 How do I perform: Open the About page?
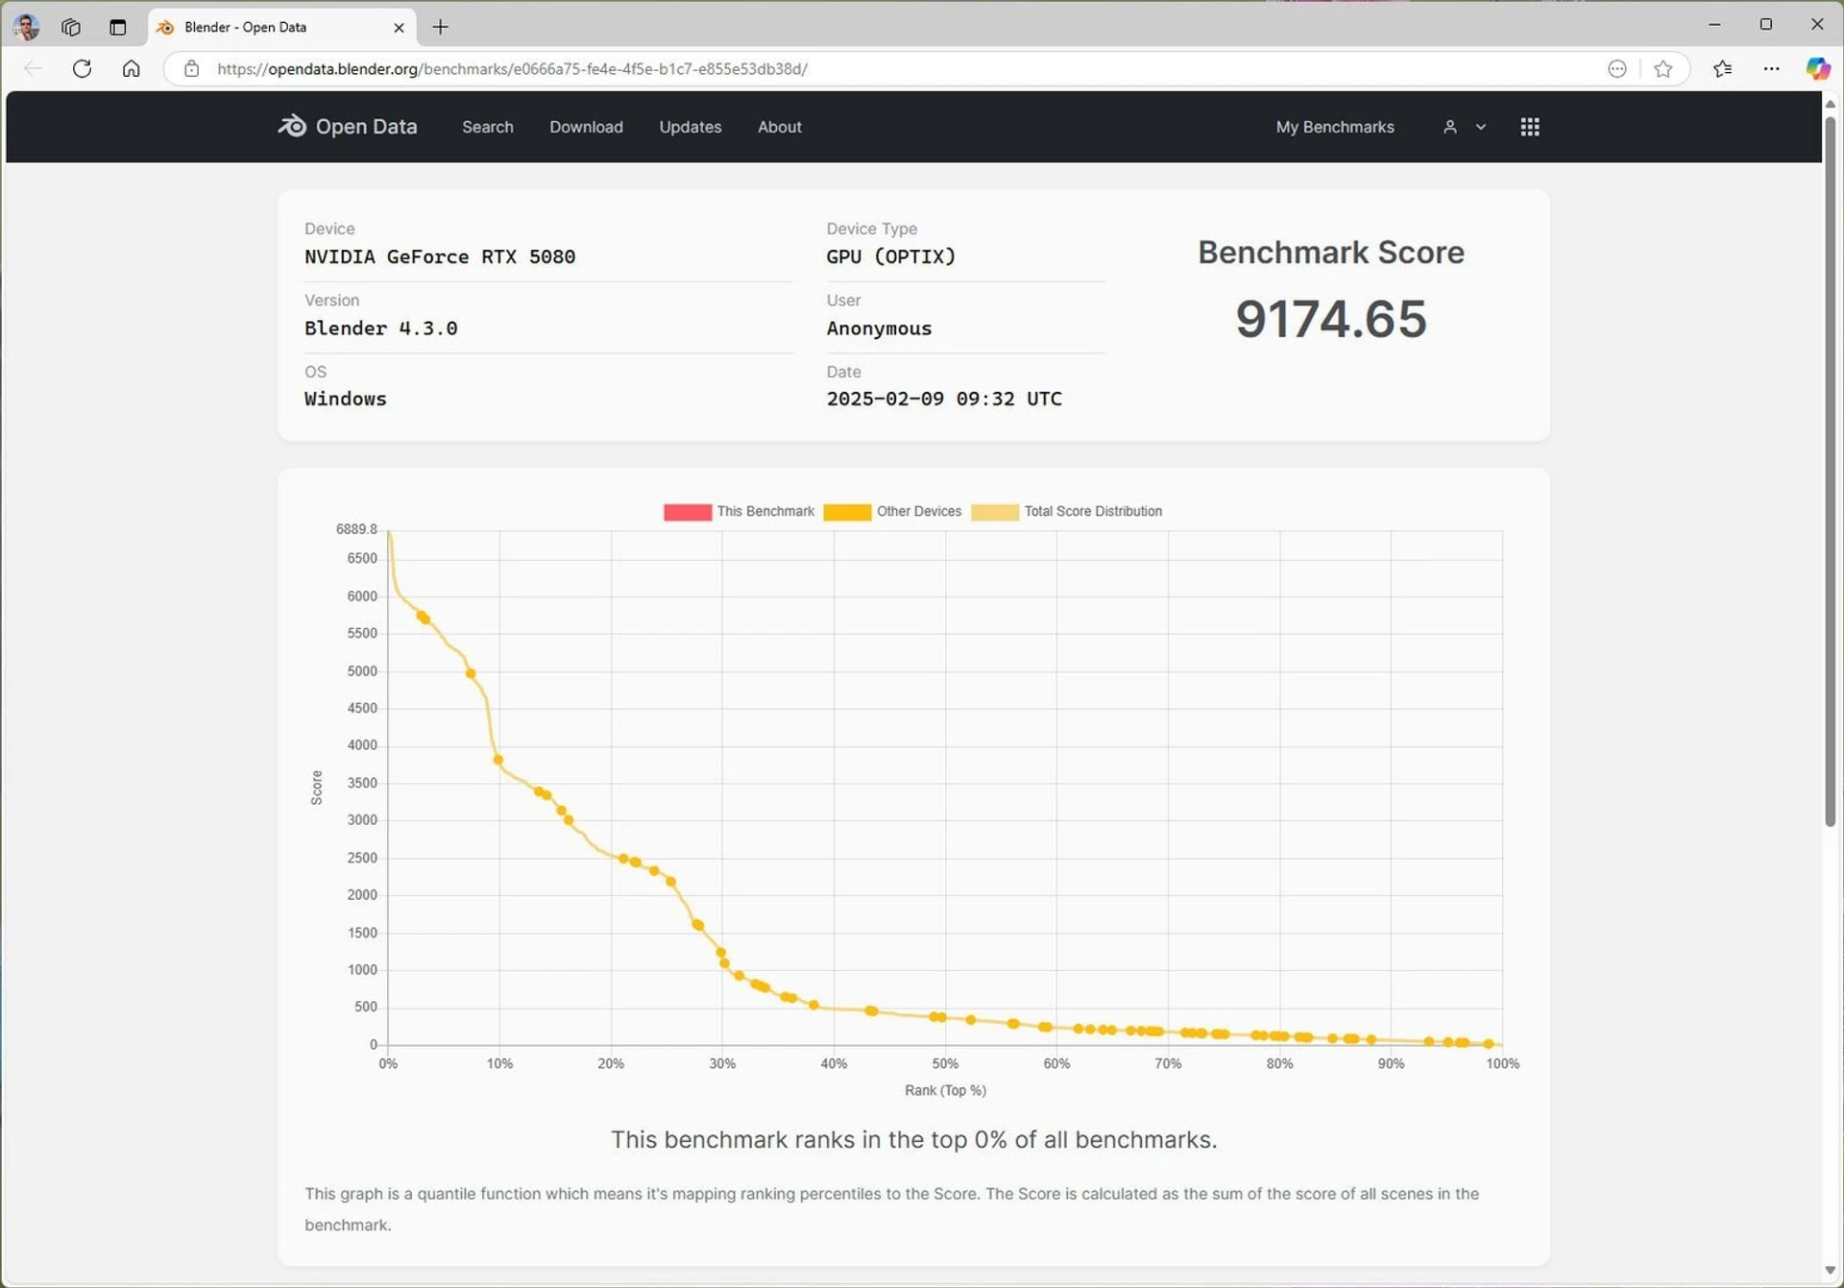(x=779, y=127)
